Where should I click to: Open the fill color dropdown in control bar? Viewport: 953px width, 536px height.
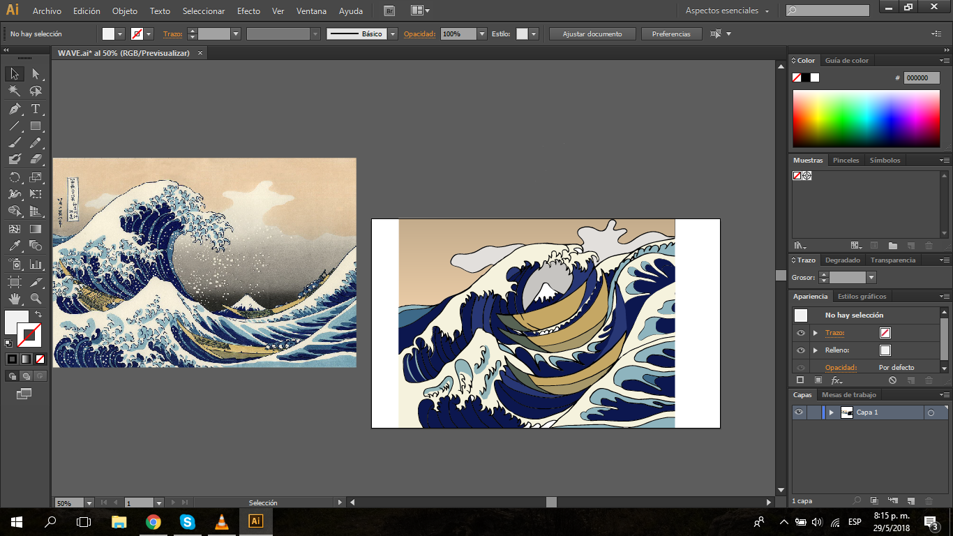click(120, 33)
